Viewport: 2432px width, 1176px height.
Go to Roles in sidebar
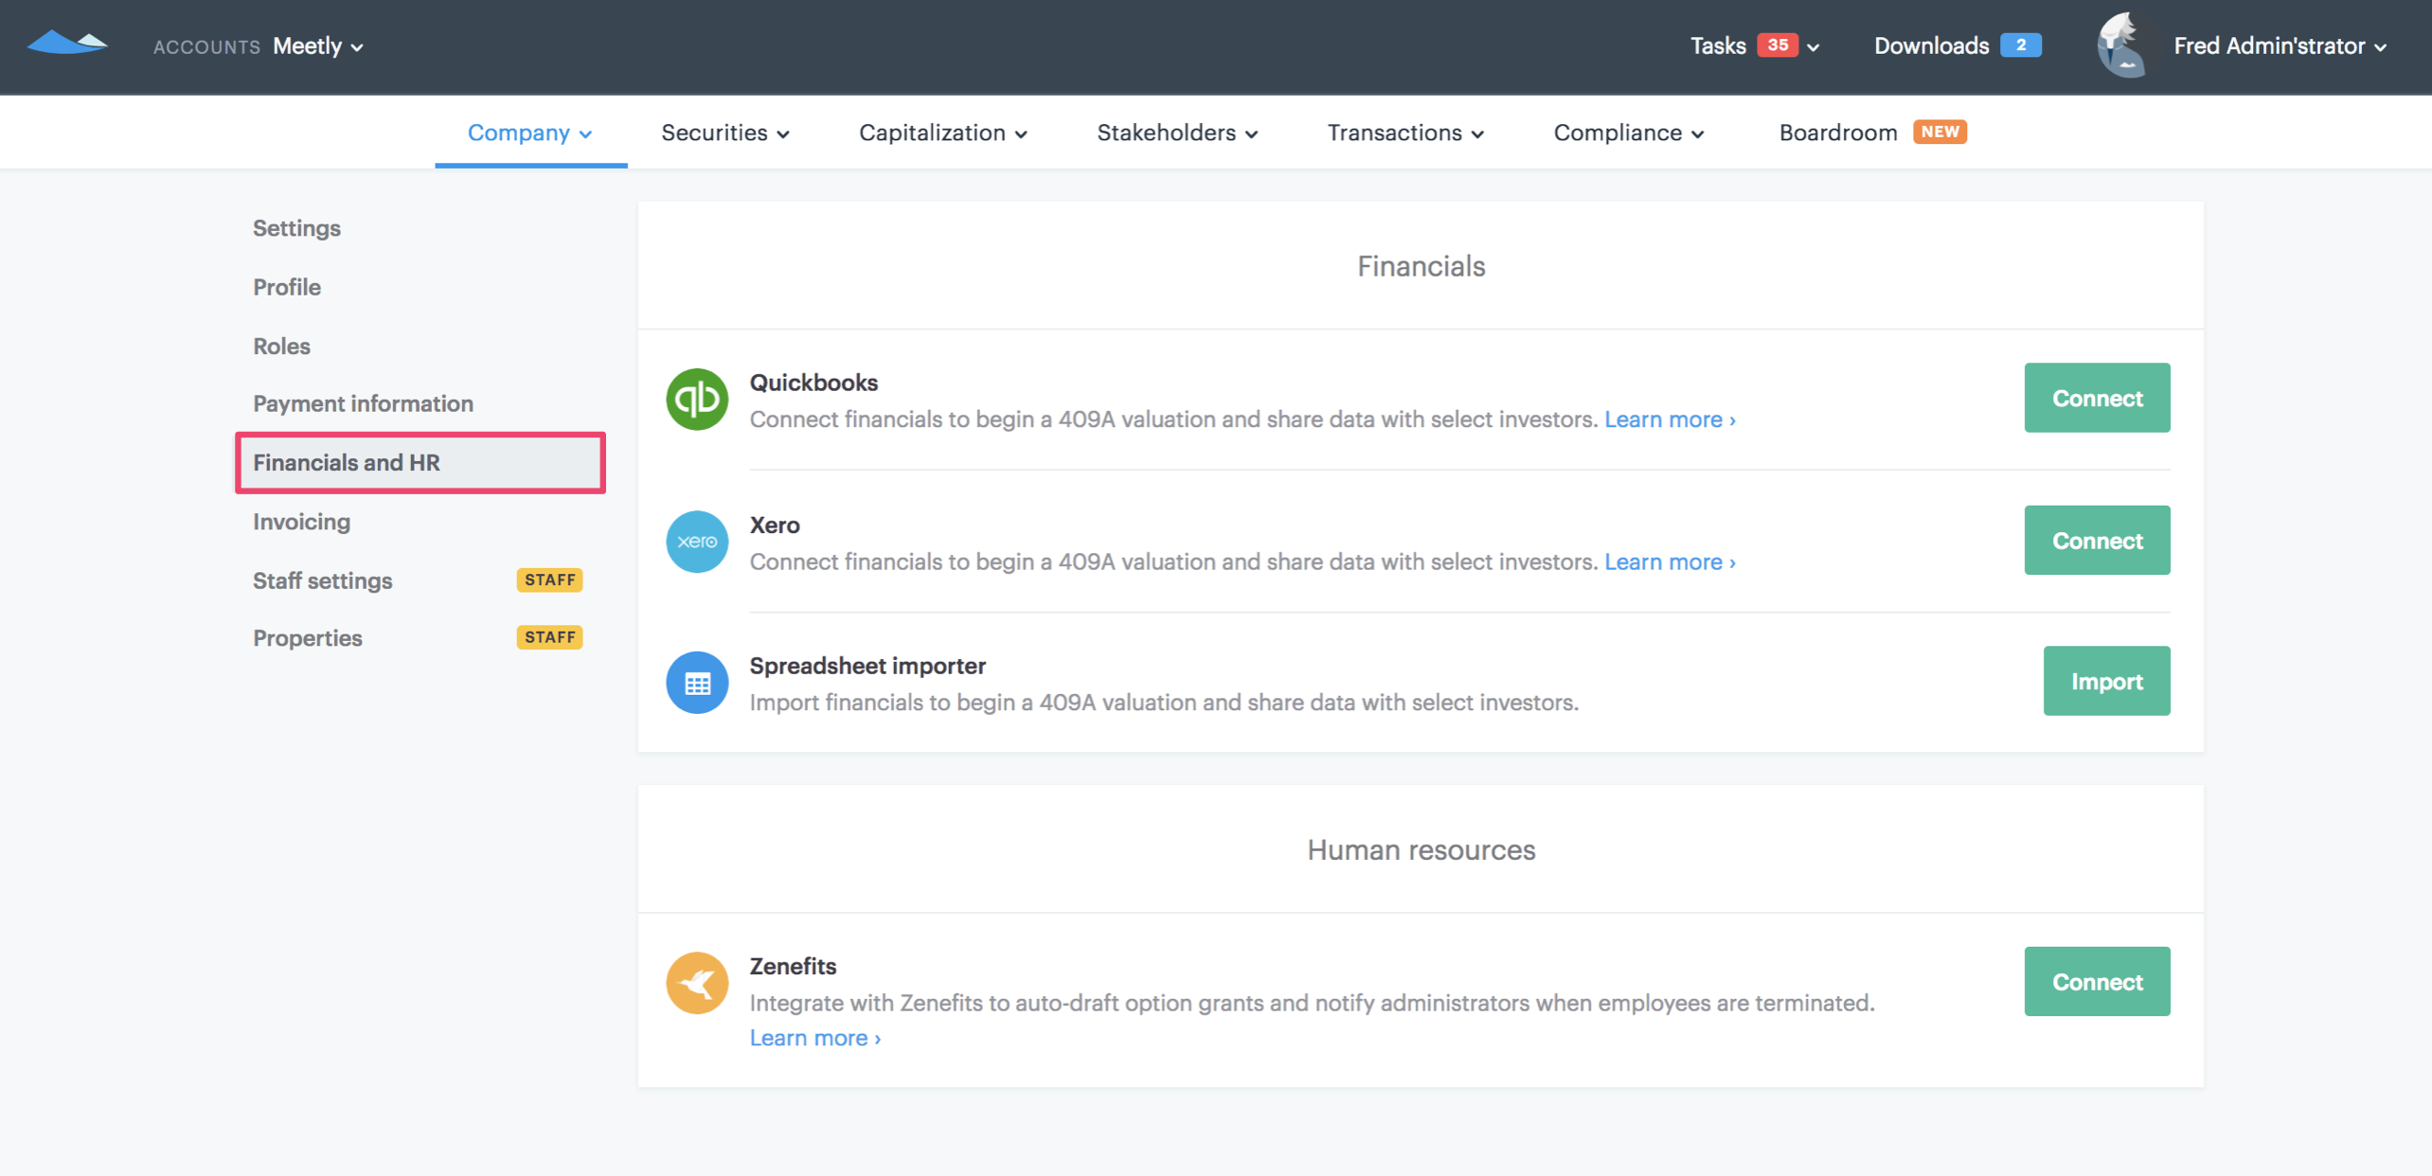(x=281, y=346)
